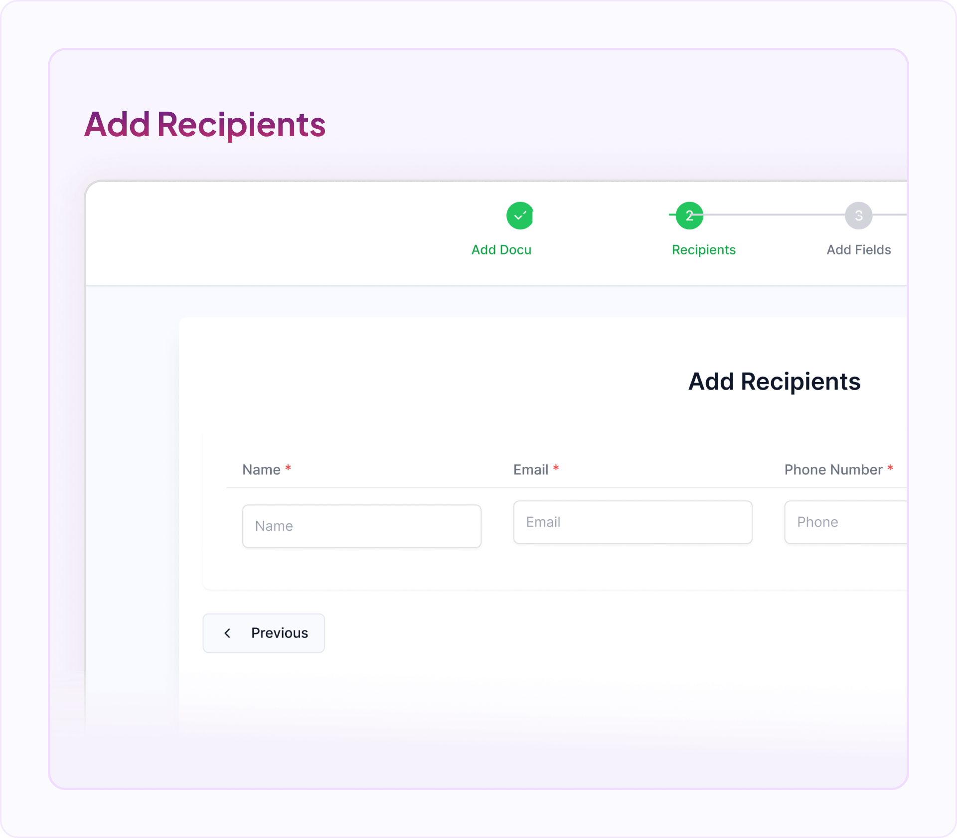Select the step 2 green circle

point(689,215)
